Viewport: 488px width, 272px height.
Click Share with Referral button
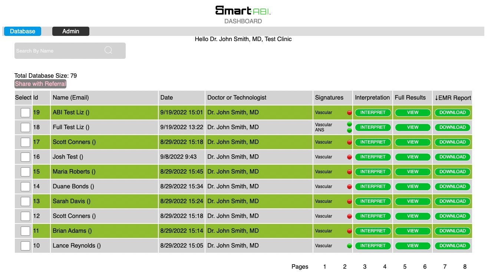click(40, 84)
